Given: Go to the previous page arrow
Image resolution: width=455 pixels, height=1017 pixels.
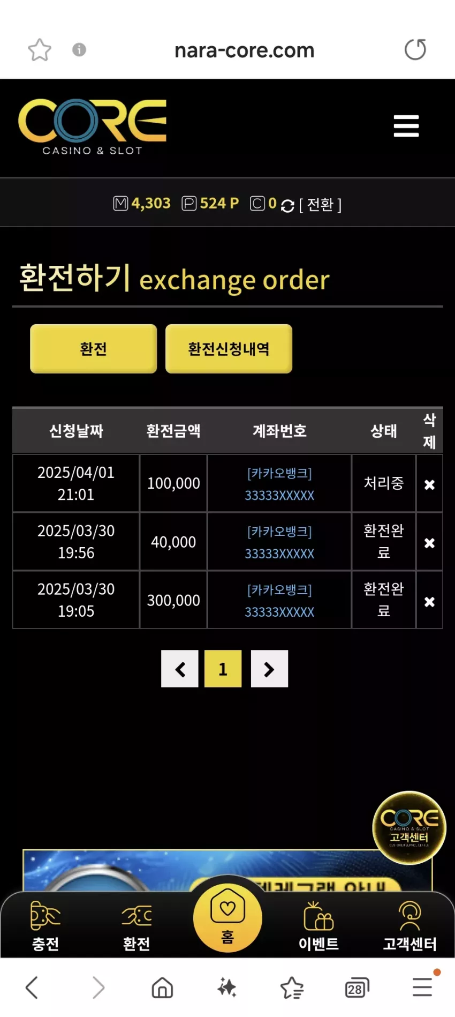Looking at the screenshot, I should [x=180, y=669].
